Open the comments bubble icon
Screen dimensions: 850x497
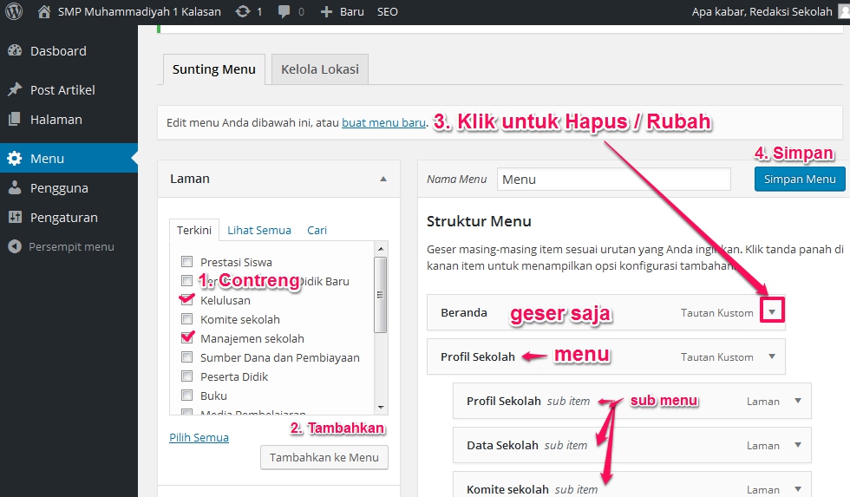284,12
